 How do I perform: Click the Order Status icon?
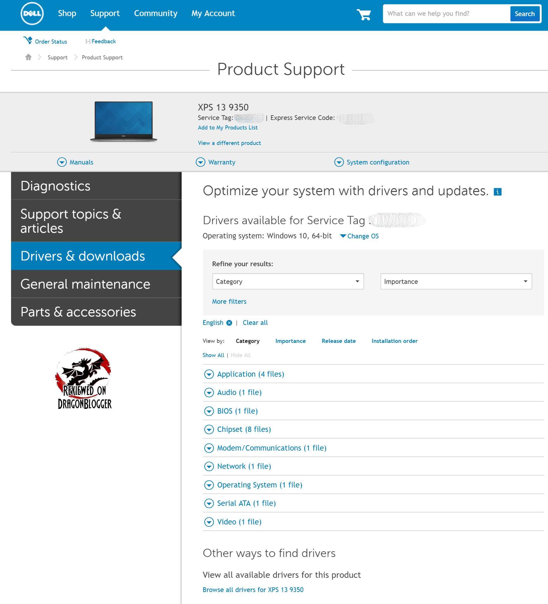[x=28, y=40]
